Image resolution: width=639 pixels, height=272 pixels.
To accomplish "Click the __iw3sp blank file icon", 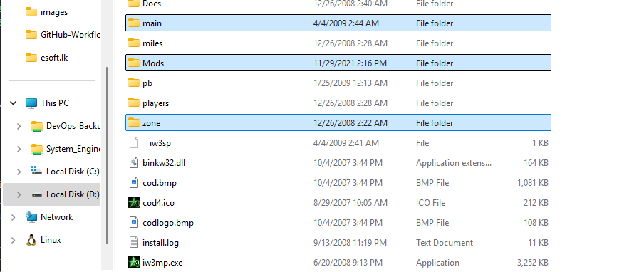I will pos(134,142).
